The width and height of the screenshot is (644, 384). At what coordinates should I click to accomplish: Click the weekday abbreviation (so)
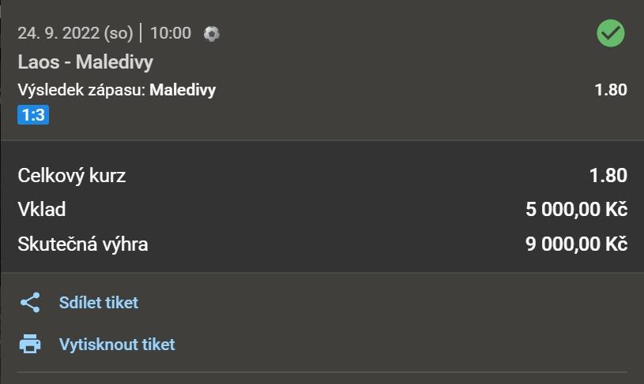pyautogui.click(x=119, y=33)
